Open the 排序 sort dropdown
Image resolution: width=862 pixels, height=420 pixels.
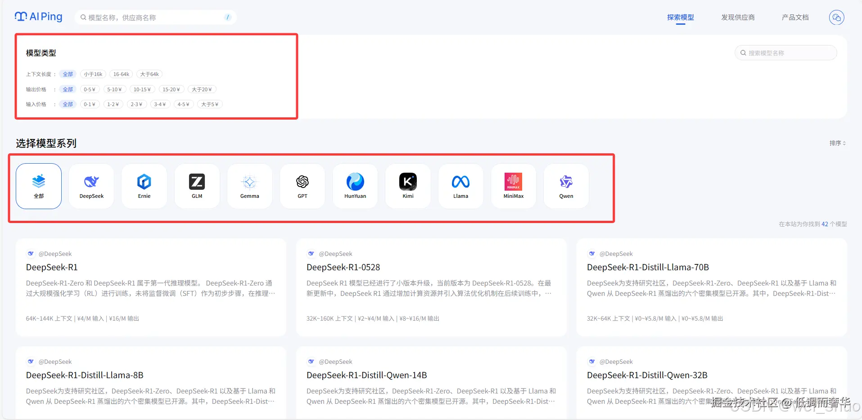[x=837, y=143]
